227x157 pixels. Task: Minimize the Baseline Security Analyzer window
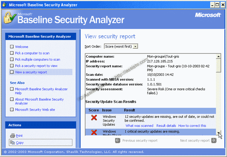click(212, 5)
